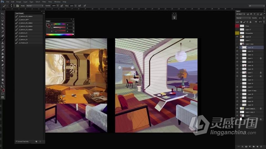
Task: Add layer mask icon
Action: tap(246, 147)
